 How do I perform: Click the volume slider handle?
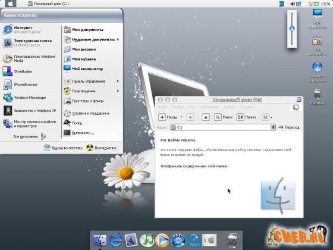tap(292, 29)
